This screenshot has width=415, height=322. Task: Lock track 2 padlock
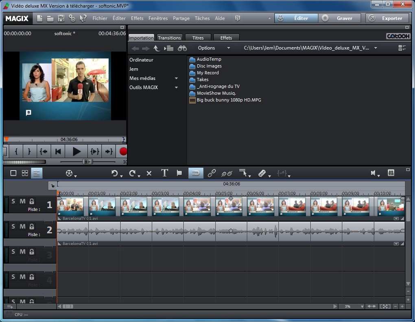click(32, 226)
